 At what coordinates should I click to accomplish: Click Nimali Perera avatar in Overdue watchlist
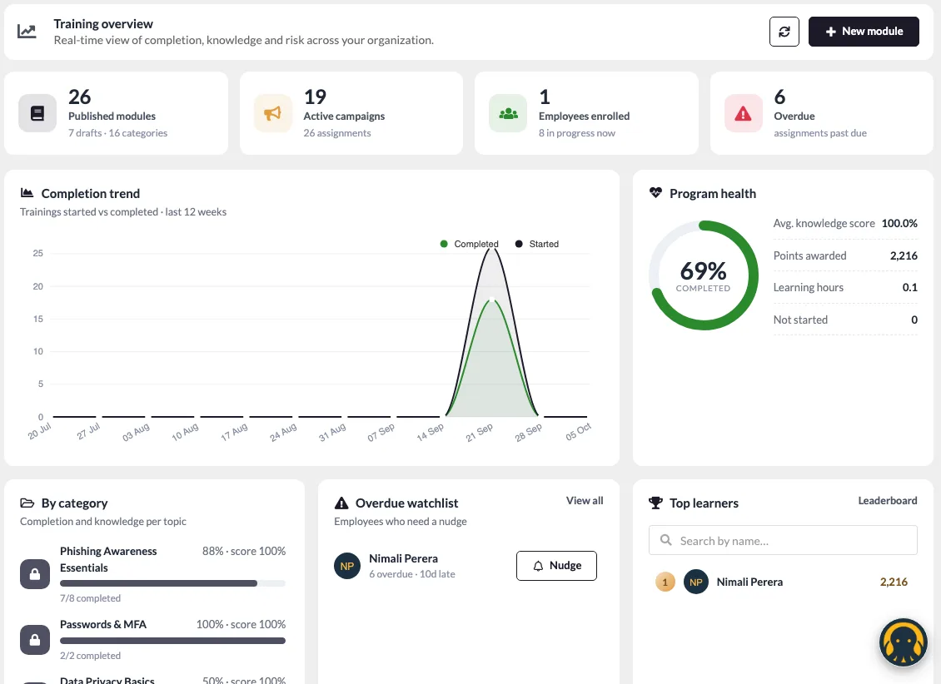pyautogui.click(x=347, y=566)
